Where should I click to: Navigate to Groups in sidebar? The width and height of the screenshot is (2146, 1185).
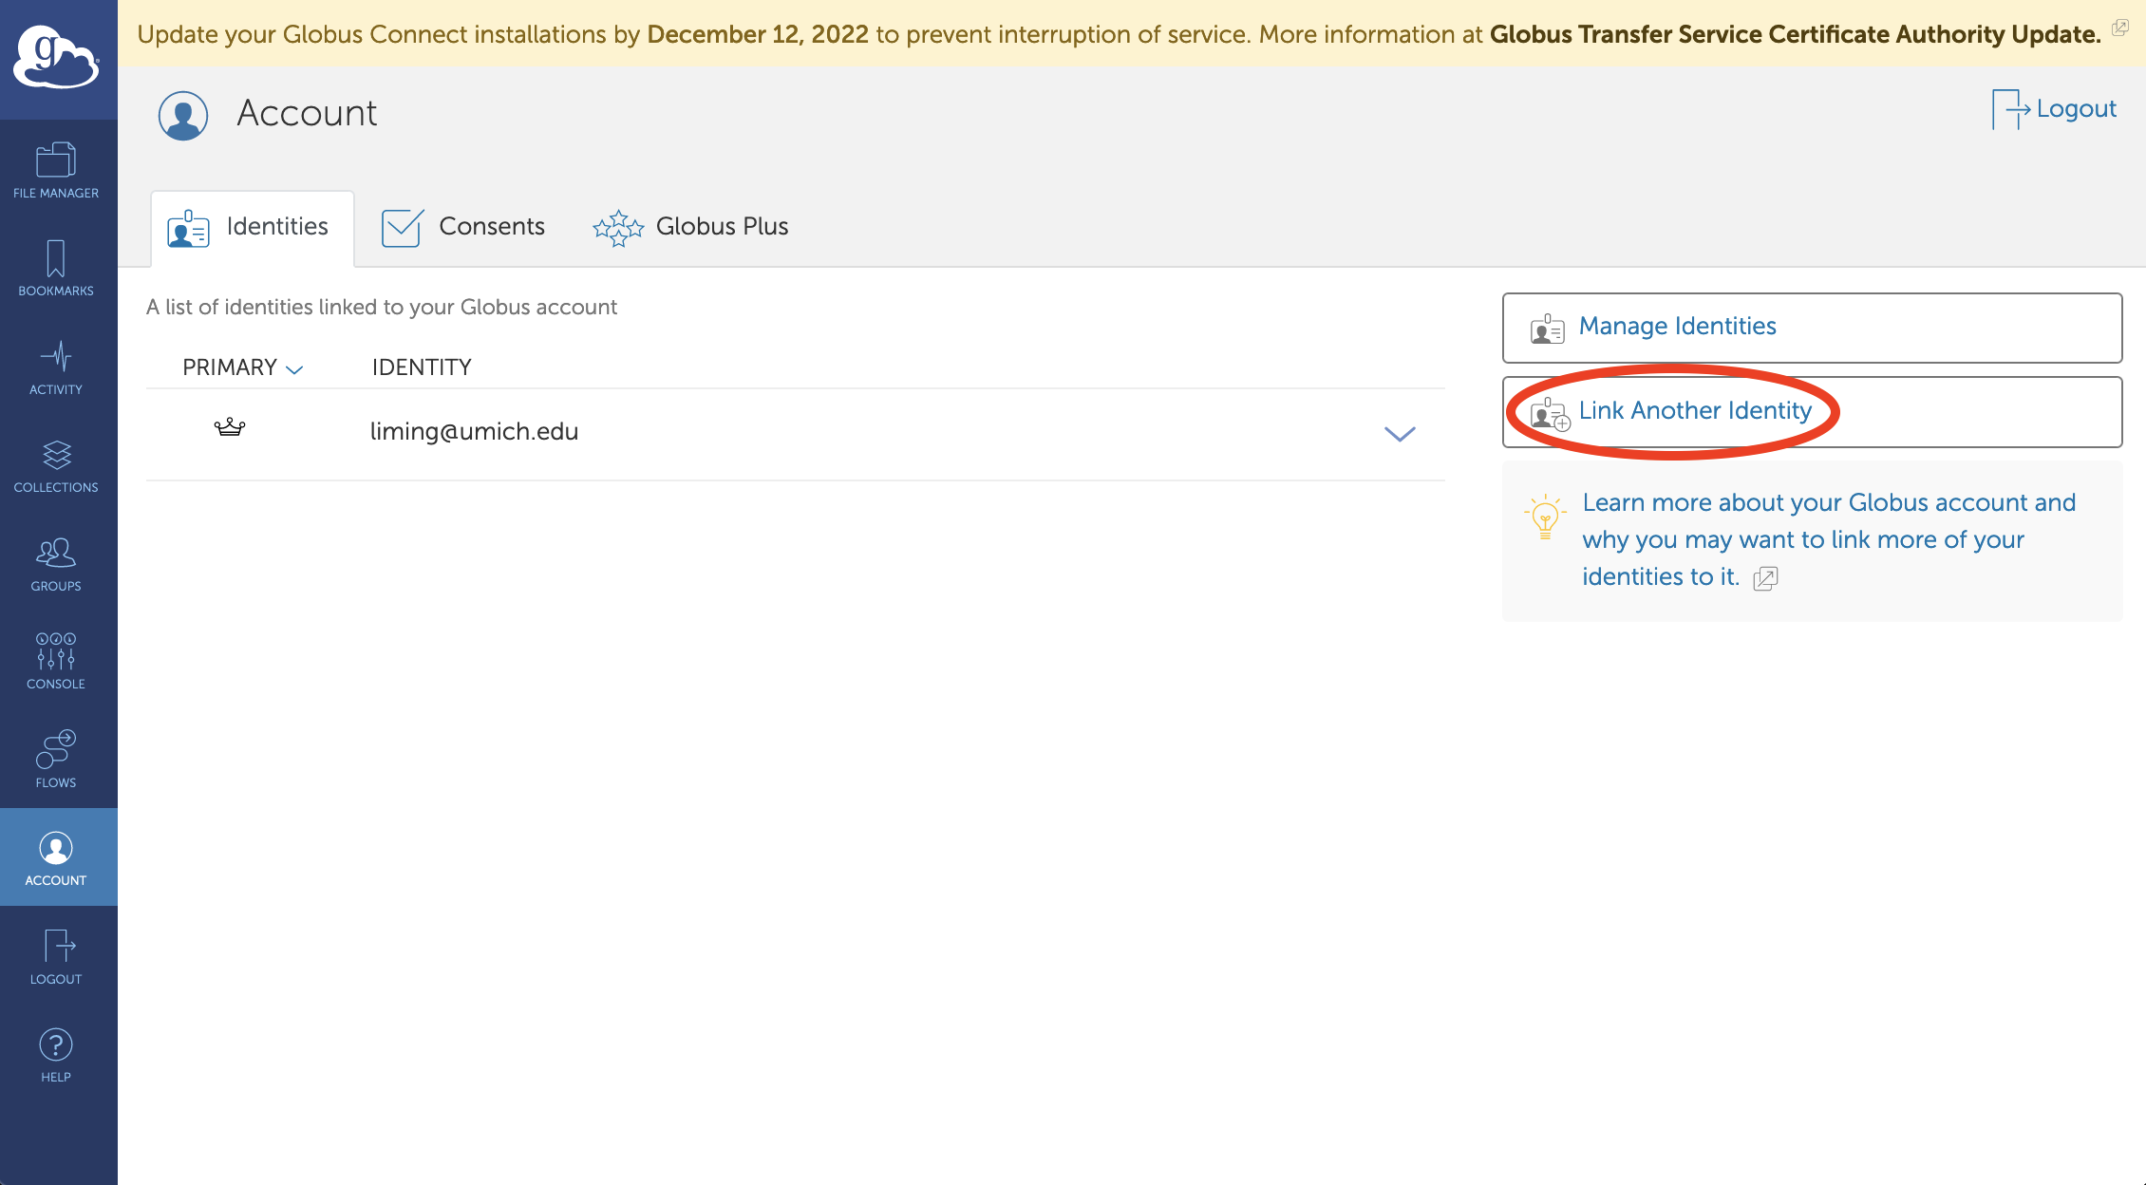(x=56, y=564)
